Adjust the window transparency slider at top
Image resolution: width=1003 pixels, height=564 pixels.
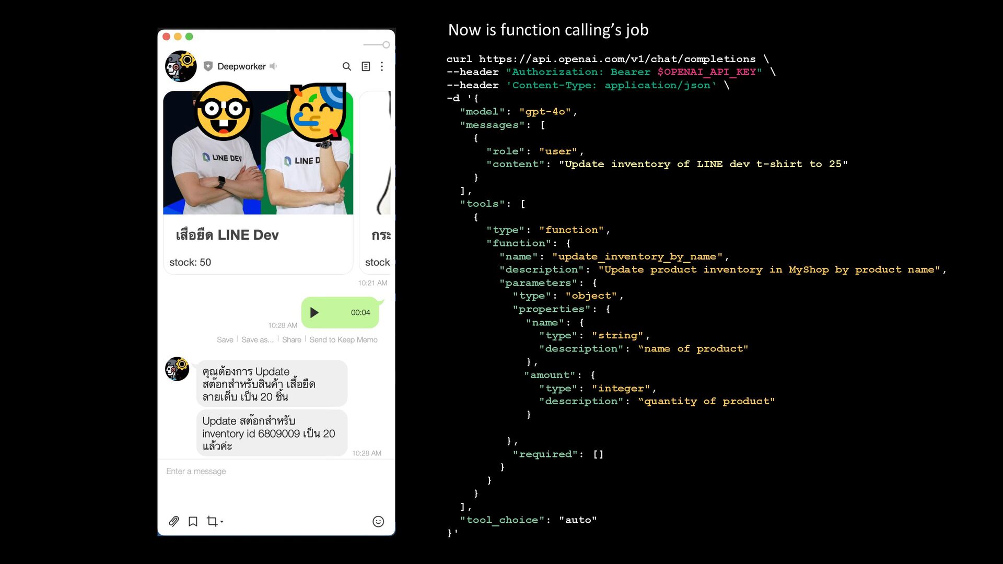[377, 45]
